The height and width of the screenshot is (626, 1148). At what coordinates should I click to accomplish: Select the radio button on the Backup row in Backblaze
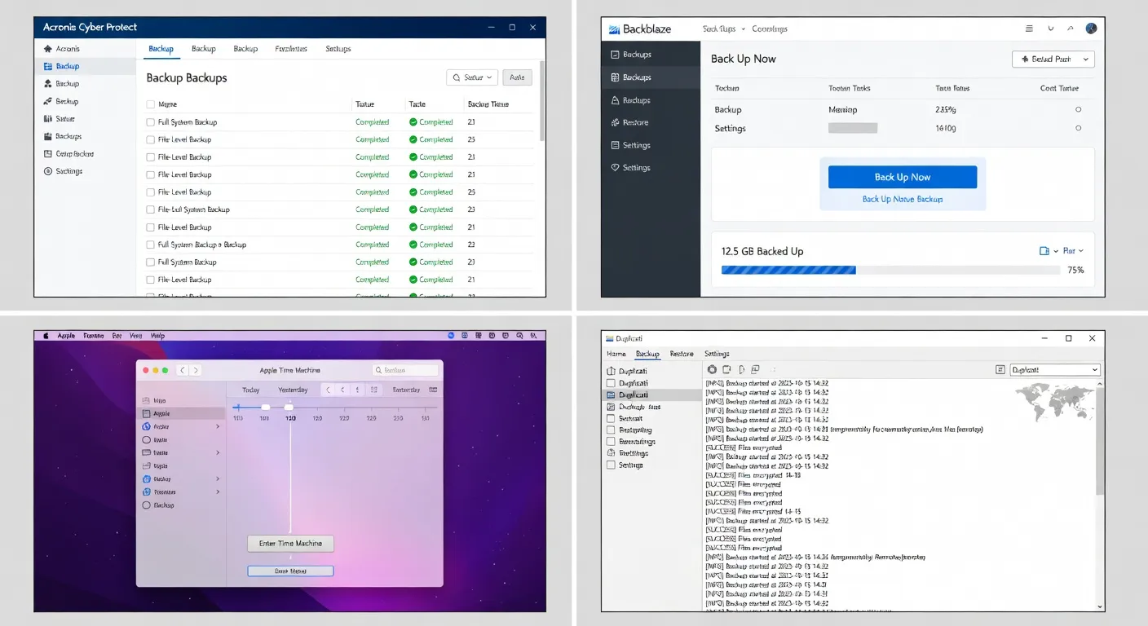pyautogui.click(x=1078, y=109)
